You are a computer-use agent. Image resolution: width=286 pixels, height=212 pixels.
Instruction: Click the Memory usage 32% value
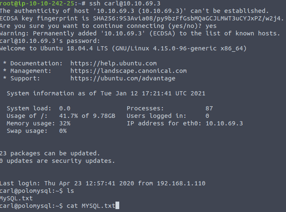pos(65,123)
